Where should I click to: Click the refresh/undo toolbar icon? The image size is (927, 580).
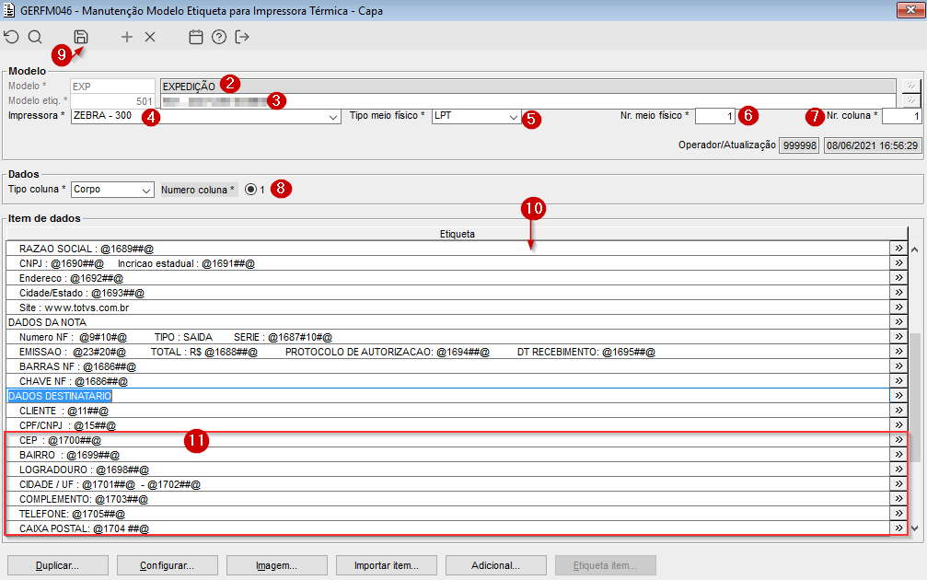point(11,37)
